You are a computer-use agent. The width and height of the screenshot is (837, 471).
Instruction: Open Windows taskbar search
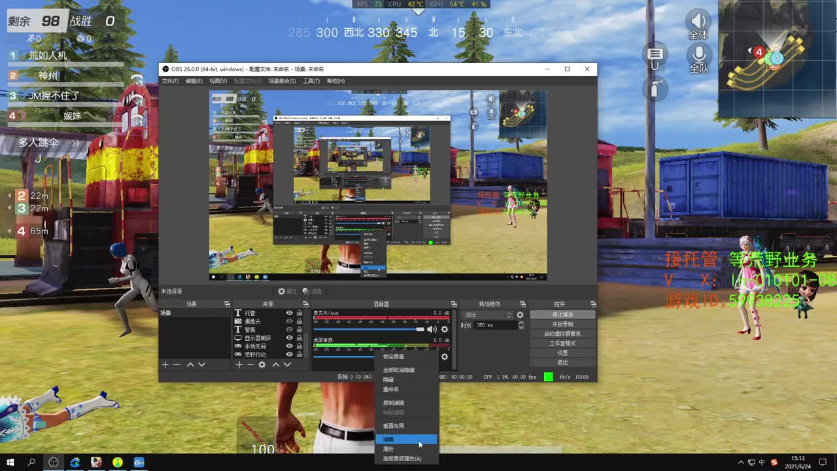(31, 462)
